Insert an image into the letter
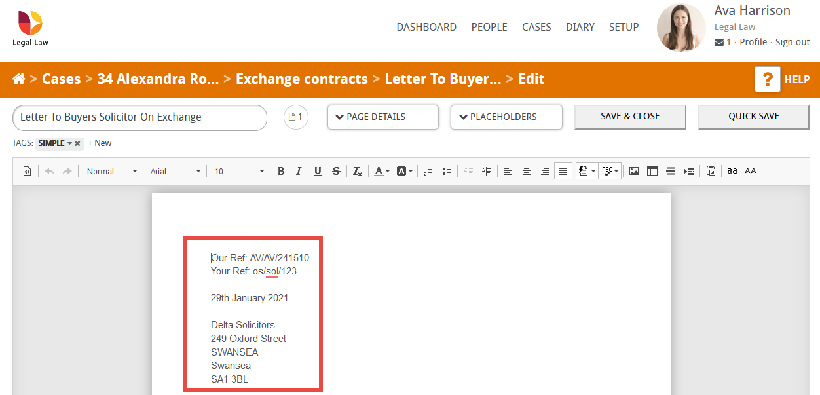Image resolution: width=820 pixels, height=395 pixels. pos(633,171)
